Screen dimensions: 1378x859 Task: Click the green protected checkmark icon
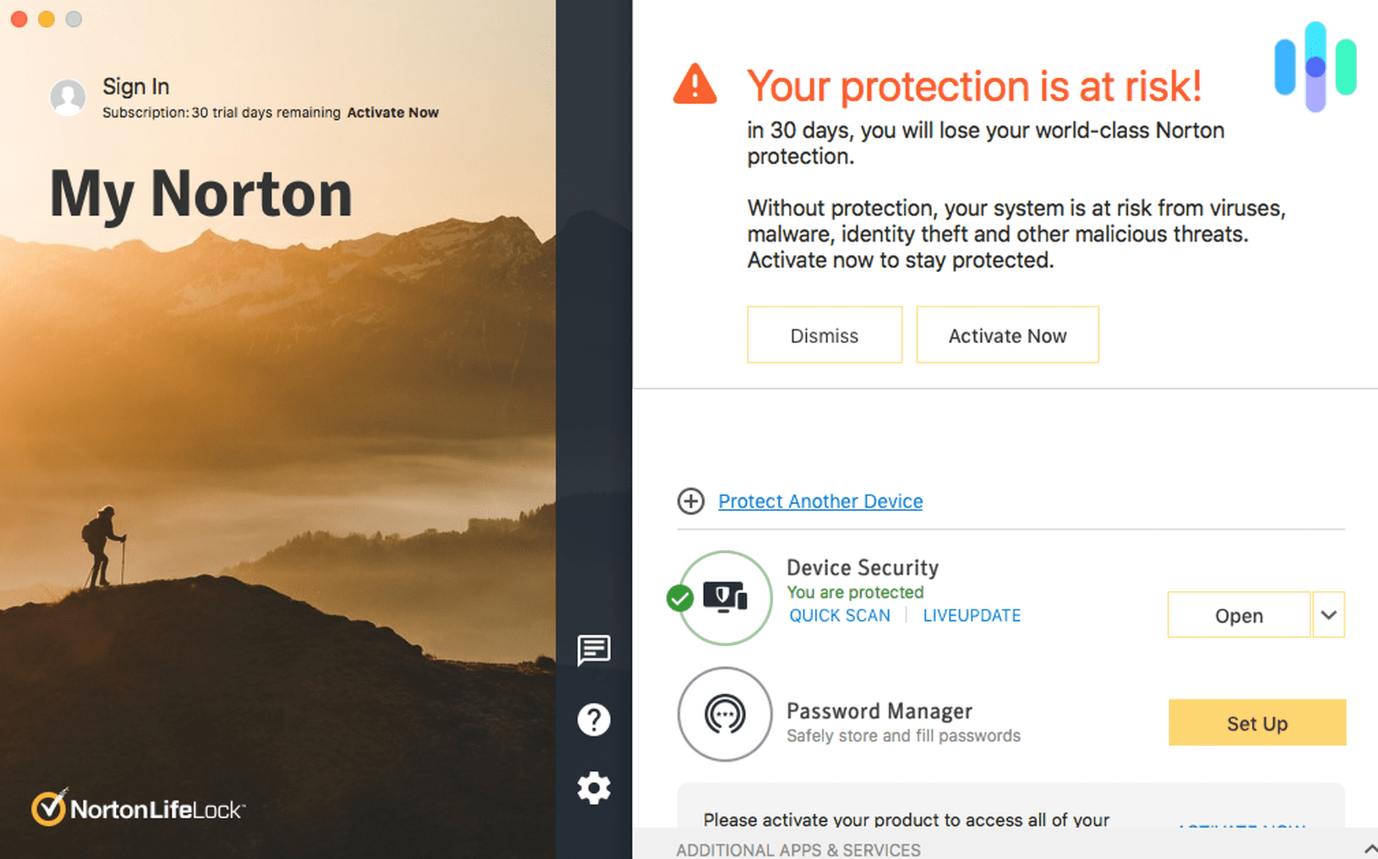tap(679, 598)
